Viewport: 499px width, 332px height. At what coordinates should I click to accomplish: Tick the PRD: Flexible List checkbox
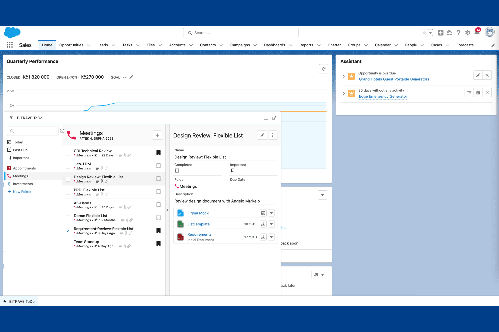point(68,192)
